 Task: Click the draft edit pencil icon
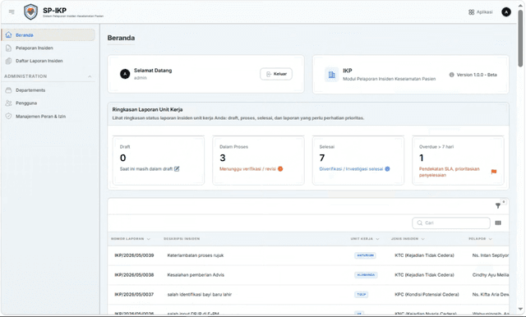pyautogui.click(x=177, y=169)
